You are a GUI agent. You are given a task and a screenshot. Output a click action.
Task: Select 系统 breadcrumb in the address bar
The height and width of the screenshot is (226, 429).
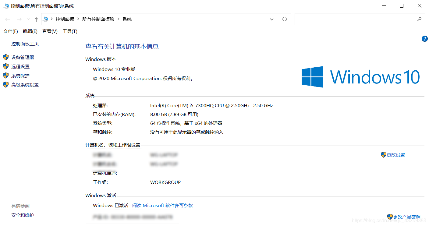click(127, 19)
